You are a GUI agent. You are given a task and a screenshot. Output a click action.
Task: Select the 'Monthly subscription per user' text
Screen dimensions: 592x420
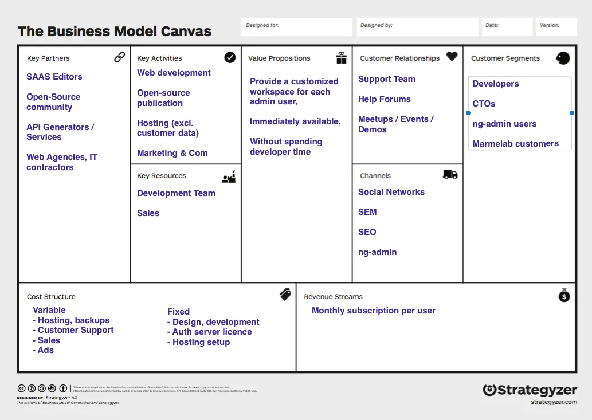tap(373, 311)
